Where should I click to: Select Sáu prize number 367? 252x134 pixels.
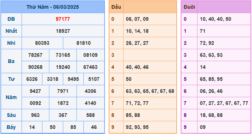tap(63, 115)
